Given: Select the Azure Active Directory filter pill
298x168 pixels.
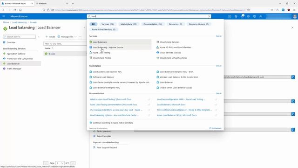Looking at the screenshot, I should pos(103,29).
